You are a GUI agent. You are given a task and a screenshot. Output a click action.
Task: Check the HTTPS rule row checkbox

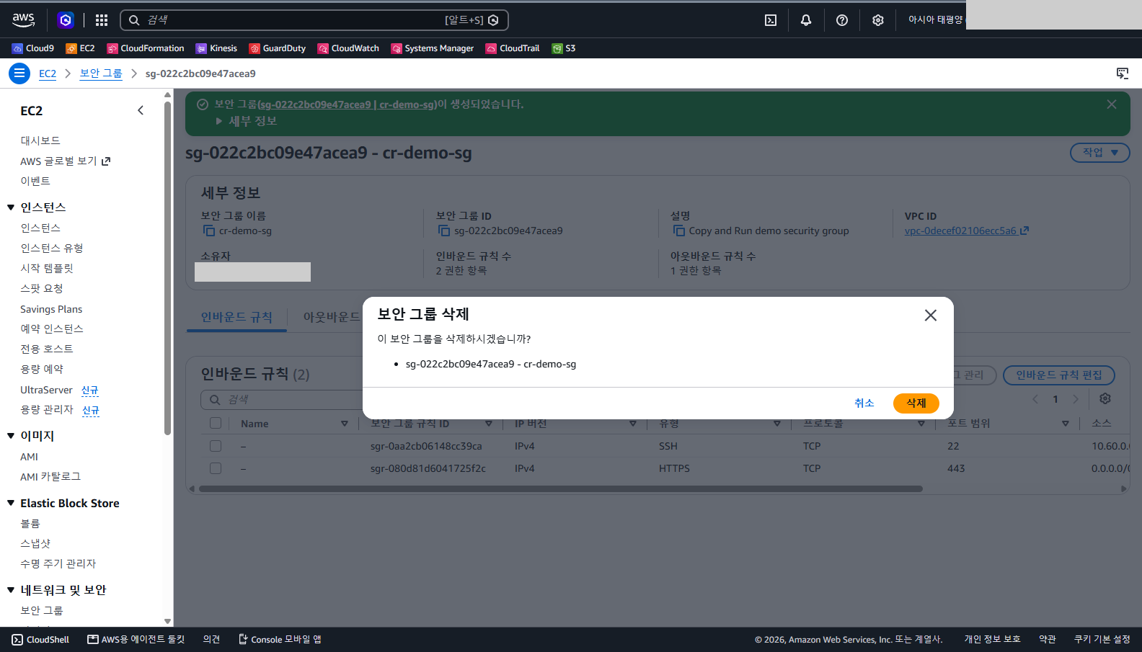click(216, 468)
